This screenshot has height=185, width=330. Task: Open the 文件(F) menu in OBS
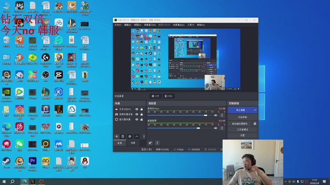(x=118, y=25)
